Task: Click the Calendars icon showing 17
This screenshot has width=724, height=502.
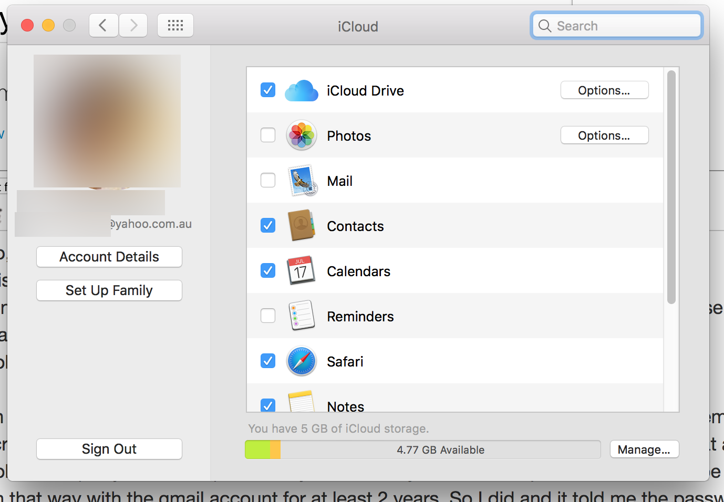Action: (x=301, y=270)
